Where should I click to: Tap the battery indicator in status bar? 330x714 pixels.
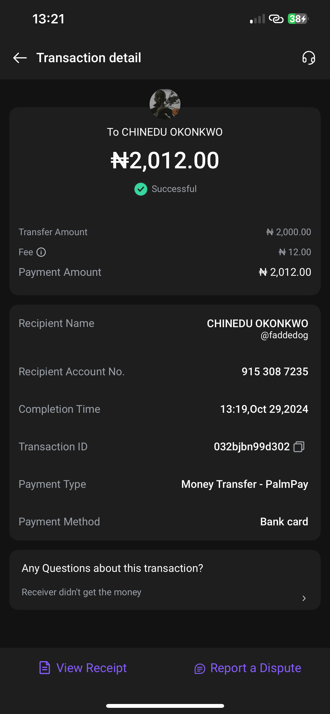click(298, 19)
